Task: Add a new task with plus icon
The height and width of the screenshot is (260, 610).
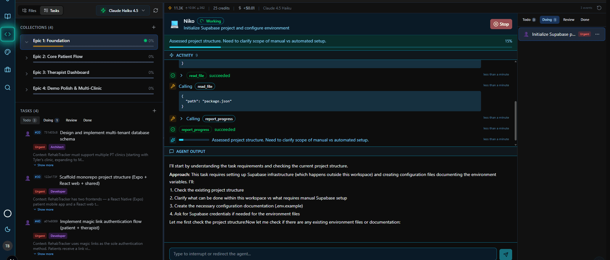Action: 154,111
